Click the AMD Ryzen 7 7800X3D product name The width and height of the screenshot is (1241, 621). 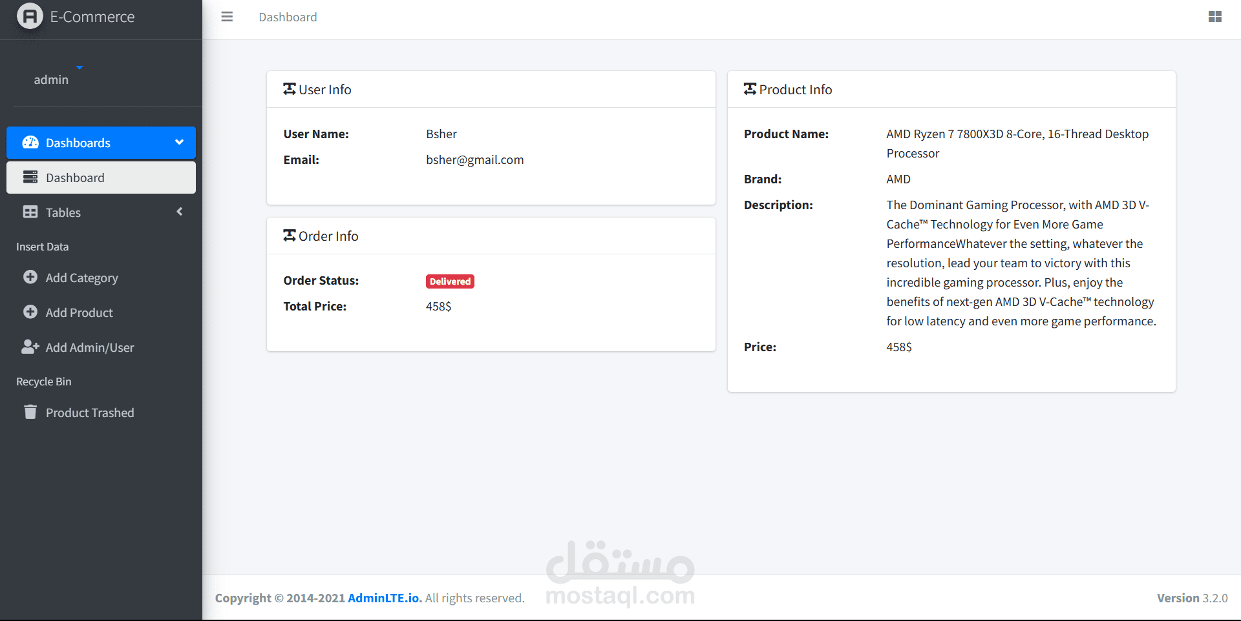point(1017,144)
